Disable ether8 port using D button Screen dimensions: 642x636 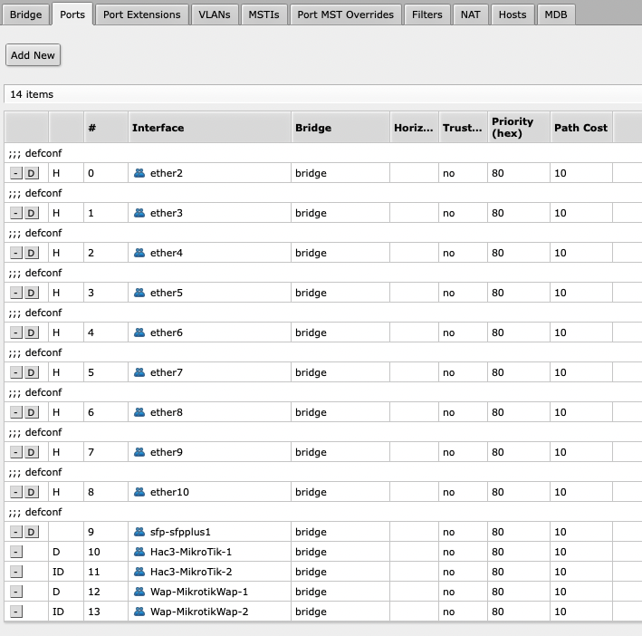[31, 412]
